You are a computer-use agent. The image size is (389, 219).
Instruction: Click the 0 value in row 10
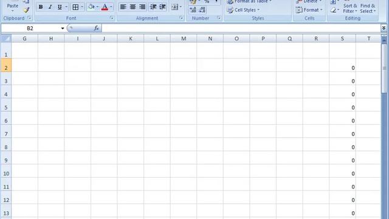point(353,174)
